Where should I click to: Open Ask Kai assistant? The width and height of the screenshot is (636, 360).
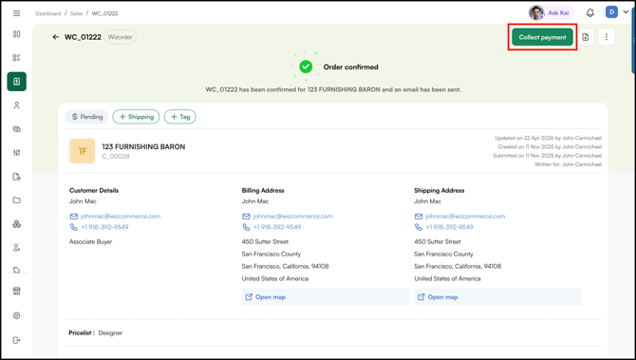[551, 13]
